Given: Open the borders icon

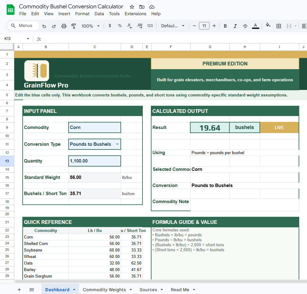Looking at the screenshot, I should point(278,26).
